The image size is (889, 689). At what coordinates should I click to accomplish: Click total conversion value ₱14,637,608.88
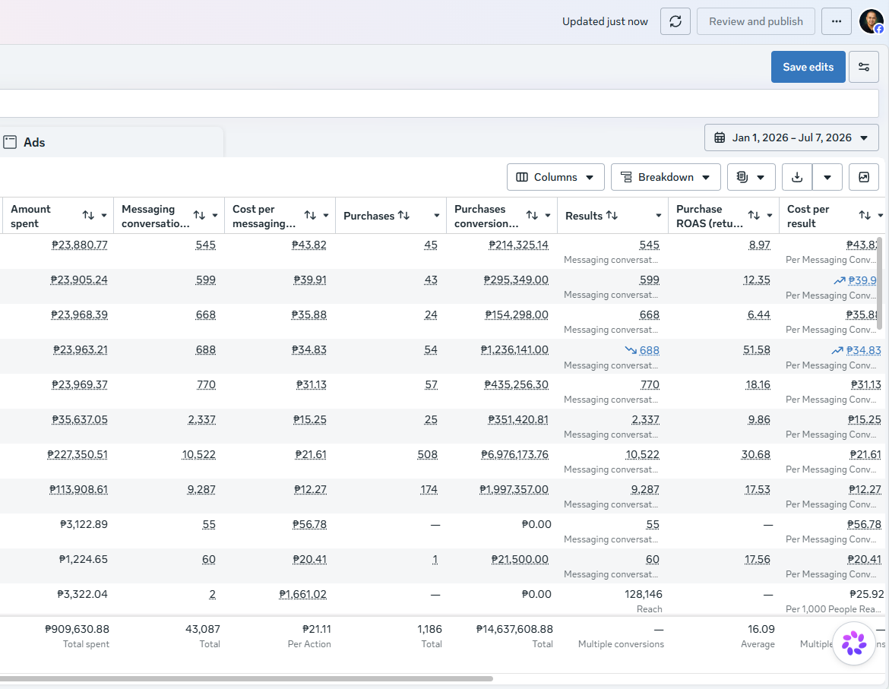click(514, 629)
